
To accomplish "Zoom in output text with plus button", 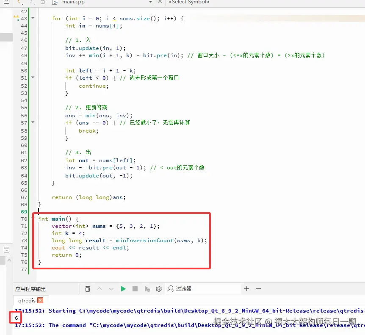I will [x=246, y=289].
